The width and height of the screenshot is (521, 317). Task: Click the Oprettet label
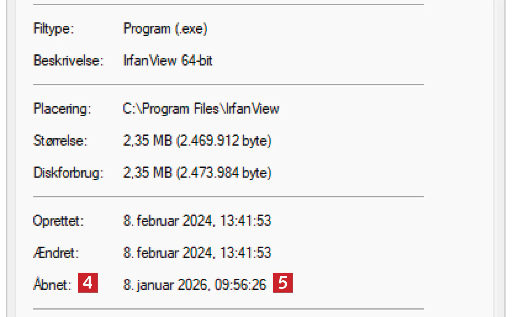pyautogui.click(x=58, y=221)
